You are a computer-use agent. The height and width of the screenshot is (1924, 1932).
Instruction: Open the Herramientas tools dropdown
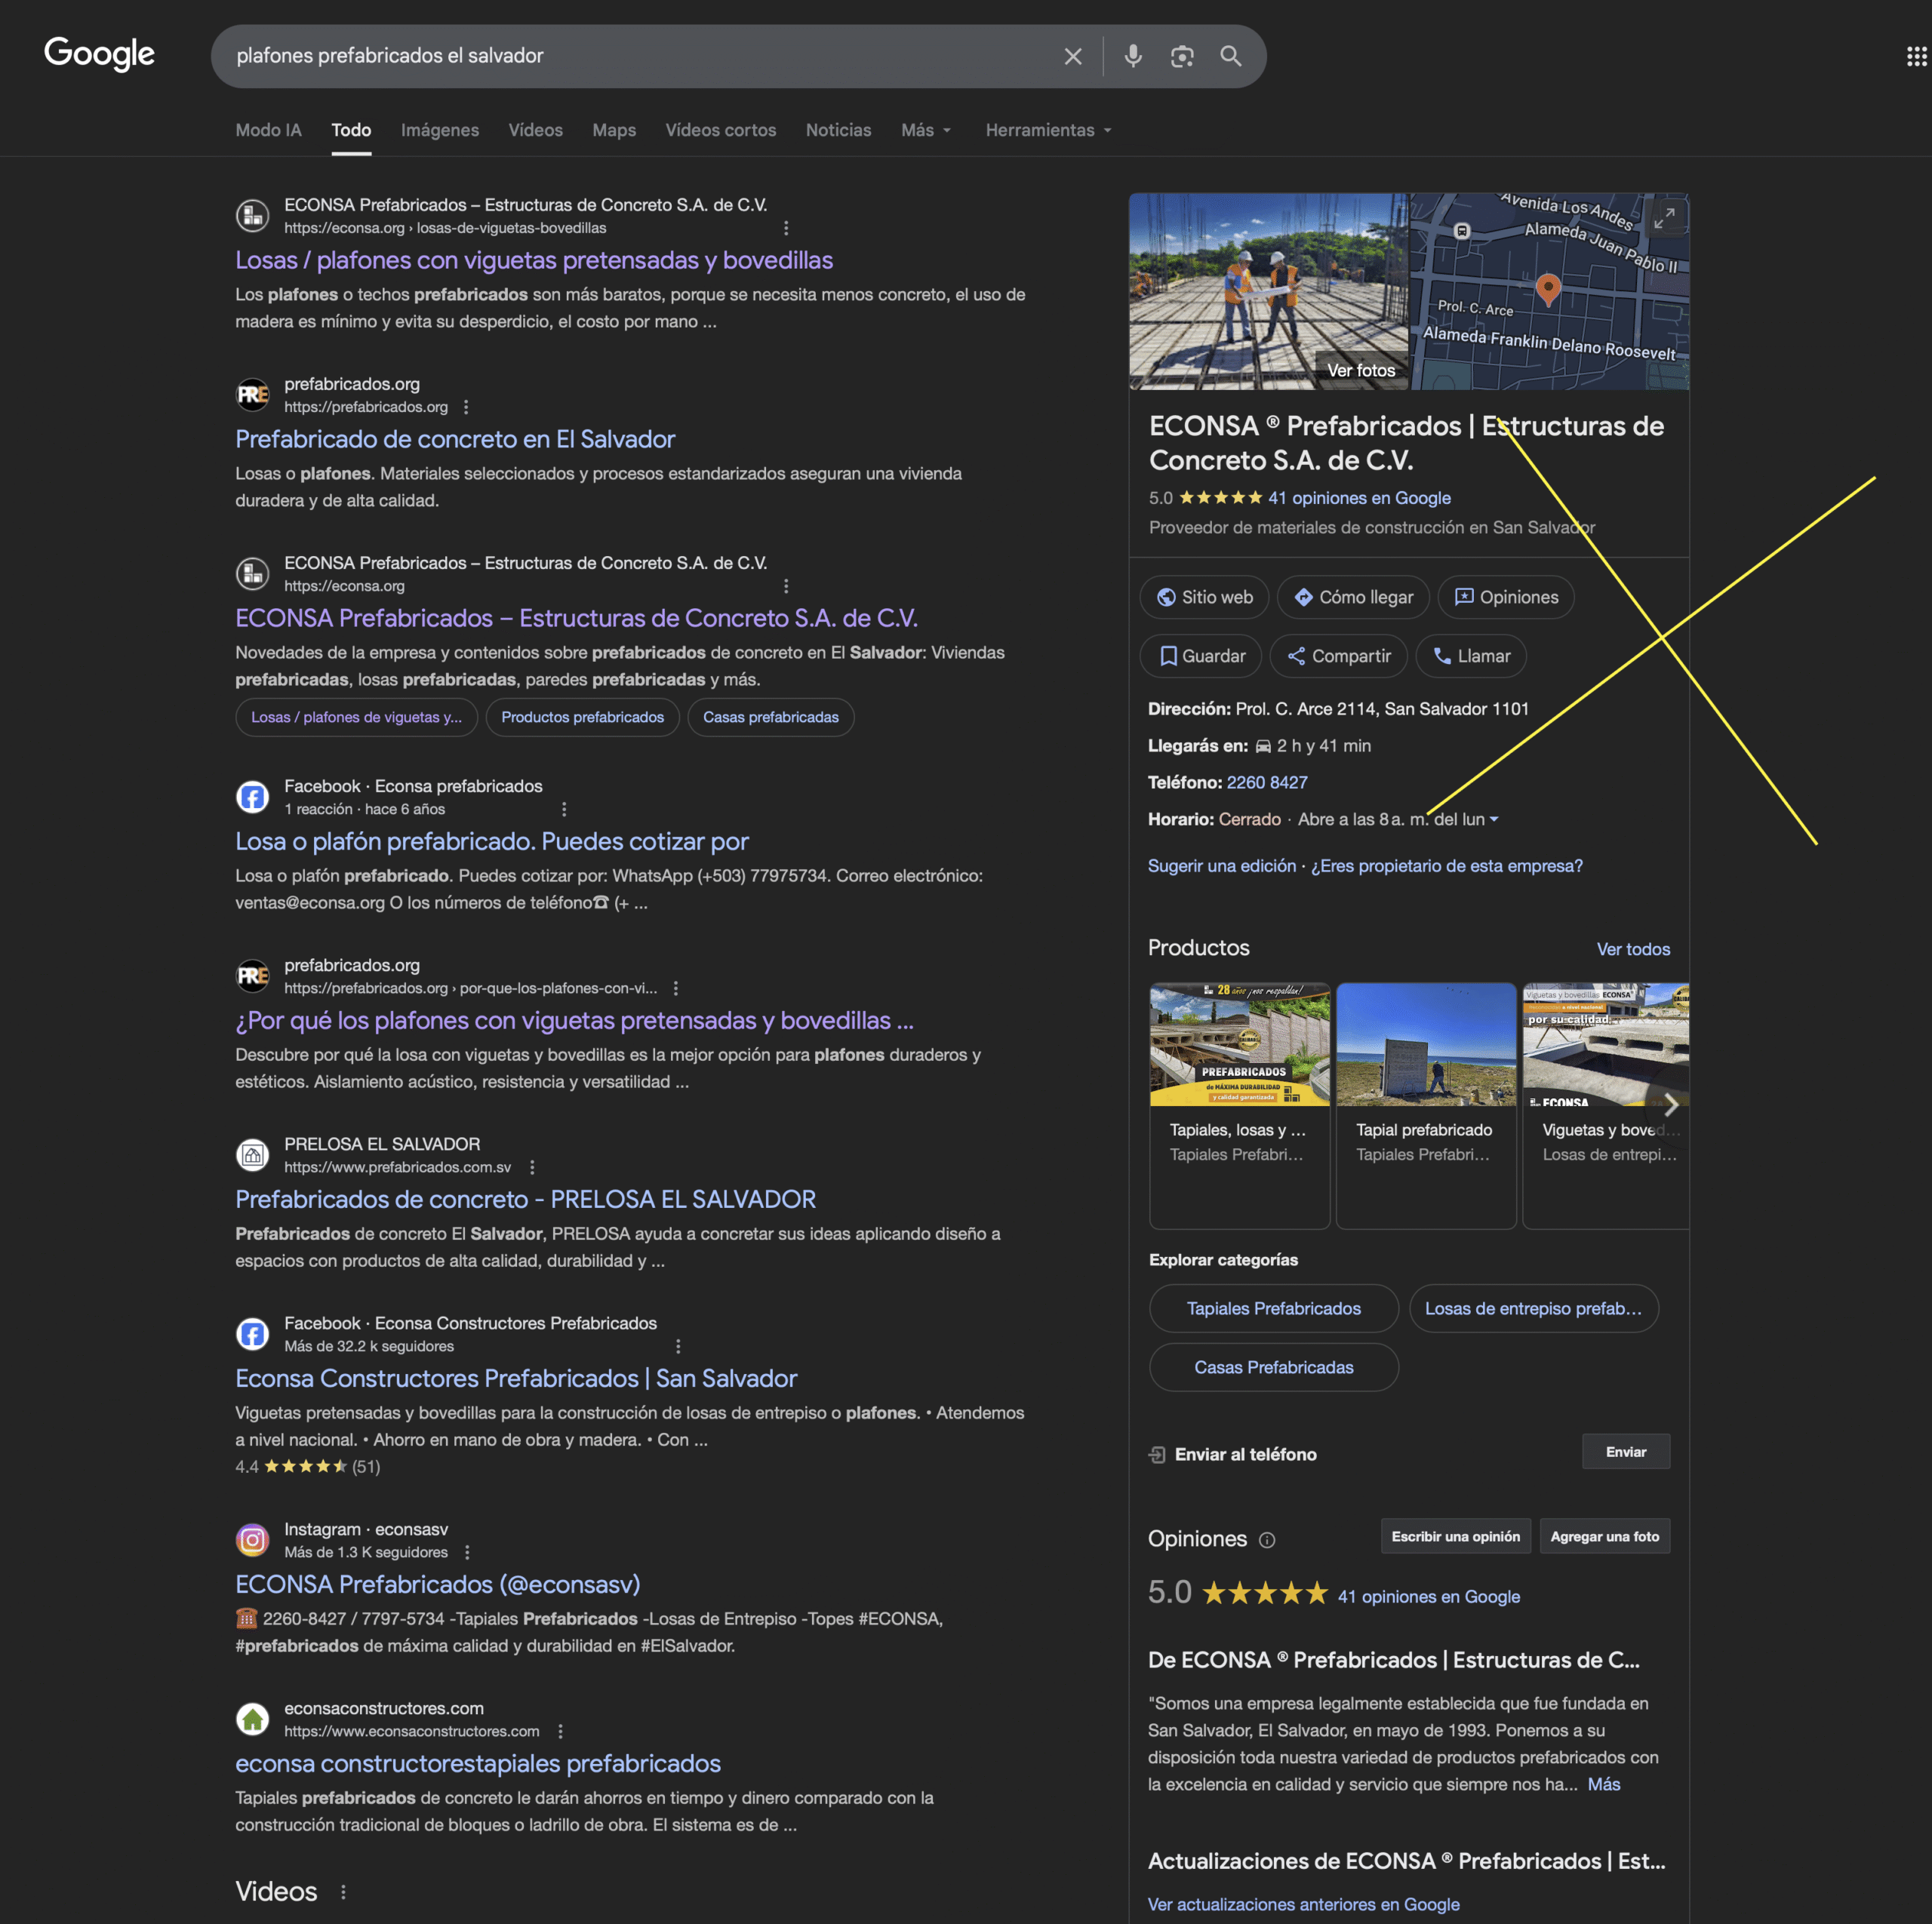coord(1048,130)
